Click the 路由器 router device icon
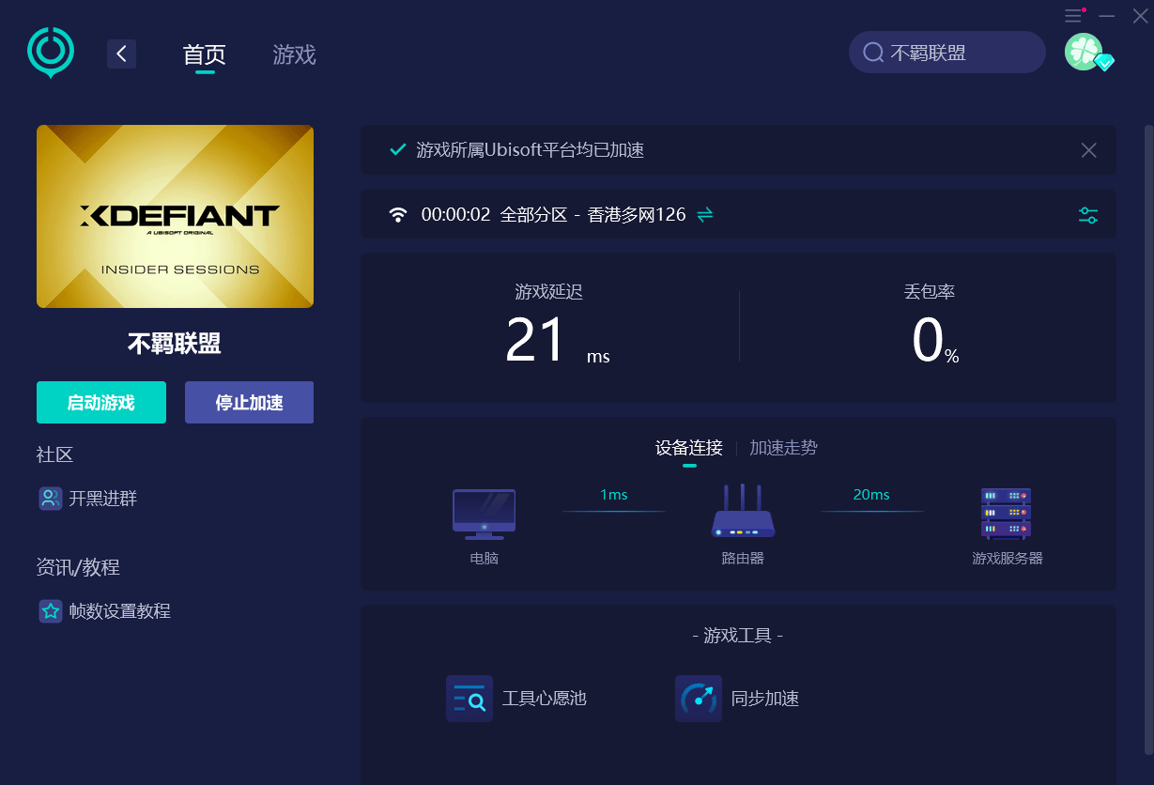The height and width of the screenshot is (785, 1154). 743,513
